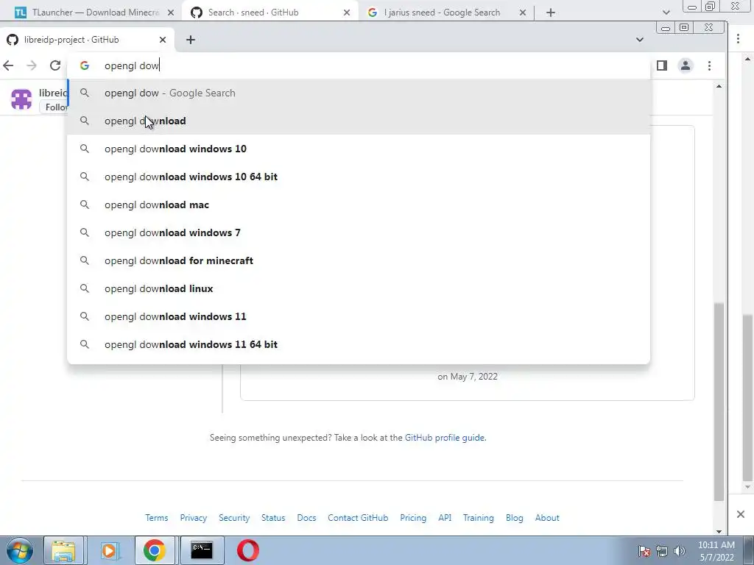Go back using the front window's back arrow
The width and height of the screenshot is (754, 565).
(8, 65)
